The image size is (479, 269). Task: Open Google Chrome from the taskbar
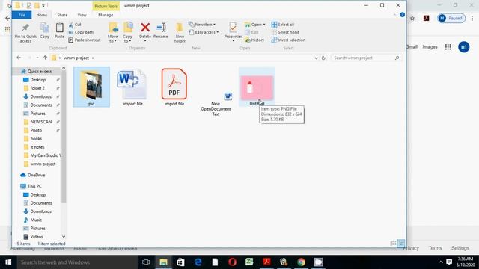301,262
